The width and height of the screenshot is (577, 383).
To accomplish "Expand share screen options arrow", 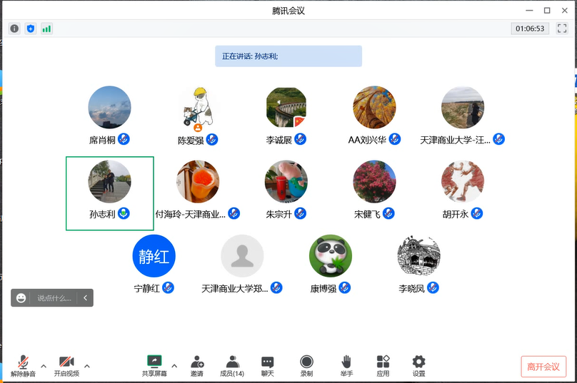I will 174,366.
